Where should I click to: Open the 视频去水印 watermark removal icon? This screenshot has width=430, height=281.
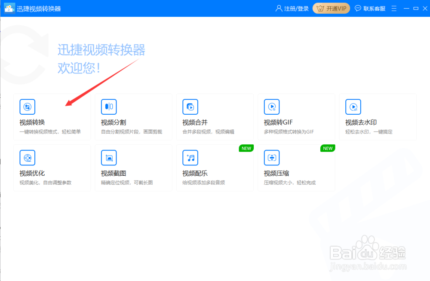click(x=353, y=107)
